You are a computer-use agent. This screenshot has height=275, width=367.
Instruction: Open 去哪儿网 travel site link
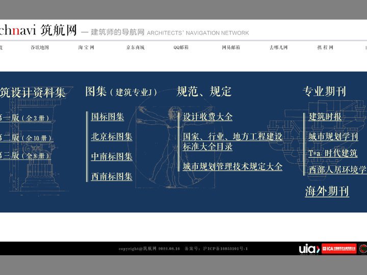click(278, 47)
